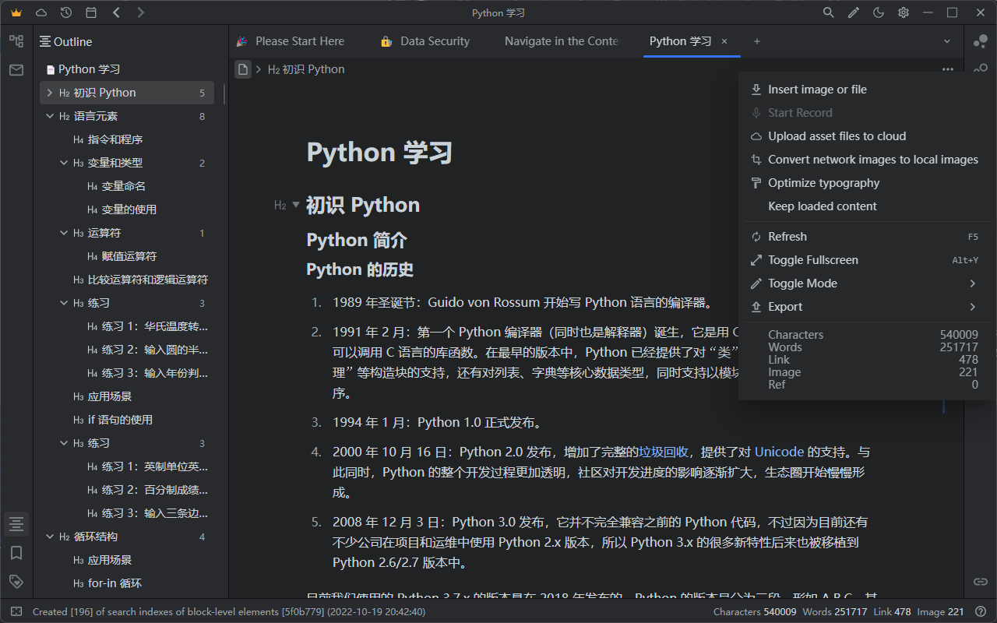Open the Export submenu

pyautogui.click(x=785, y=307)
